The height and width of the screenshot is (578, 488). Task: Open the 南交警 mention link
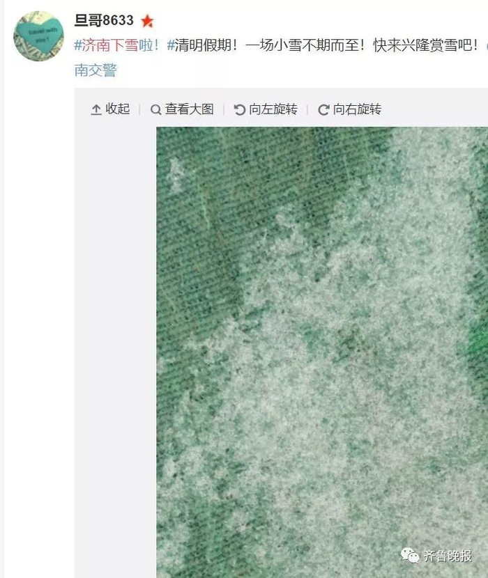(96, 70)
